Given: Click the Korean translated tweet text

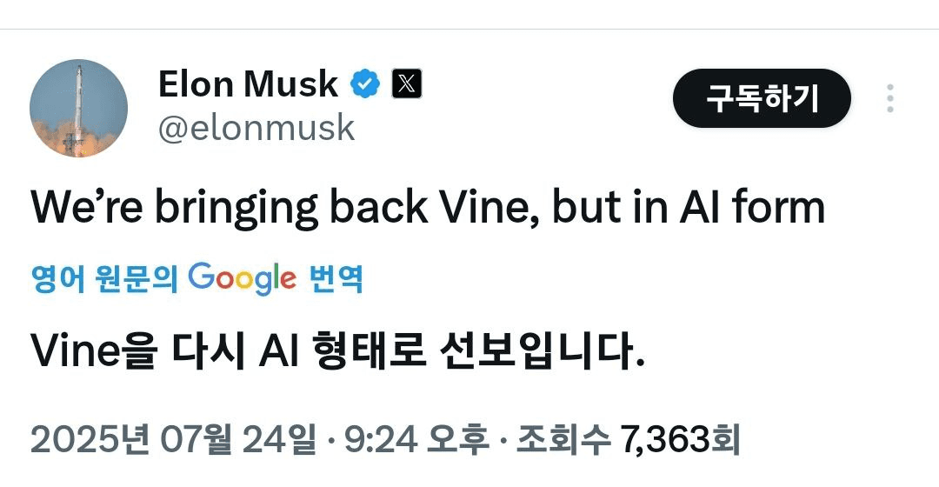Looking at the screenshot, I should (337, 351).
